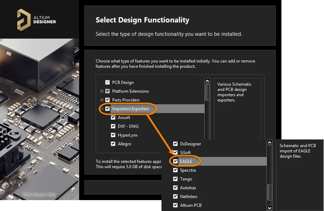Click the 'Various Schematic and PCB design' description text
This screenshot has width=324, height=211.
pyautogui.click(x=234, y=92)
